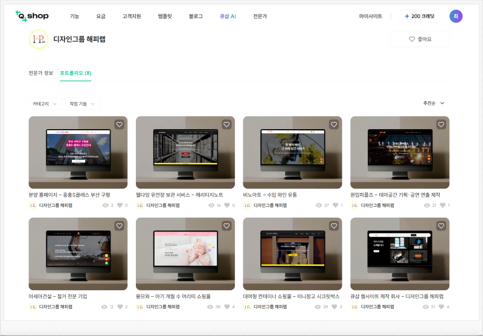Open the 몽므와 baby headband thumbnail

(x=185, y=254)
